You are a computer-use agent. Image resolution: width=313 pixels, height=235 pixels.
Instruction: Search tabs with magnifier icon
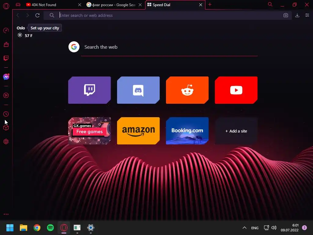click(270, 4)
